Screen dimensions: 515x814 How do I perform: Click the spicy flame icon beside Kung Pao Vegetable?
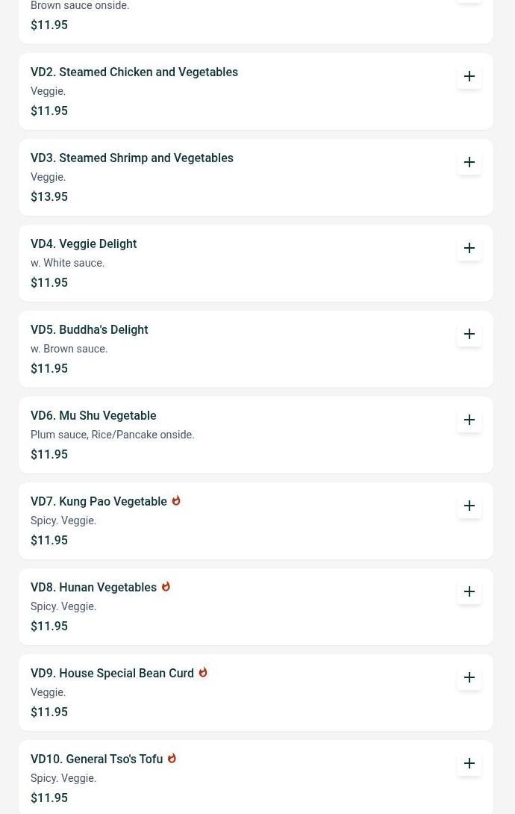pos(176,501)
